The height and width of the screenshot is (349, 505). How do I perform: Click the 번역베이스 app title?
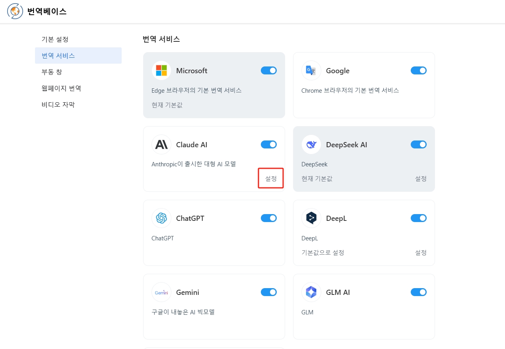point(47,12)
